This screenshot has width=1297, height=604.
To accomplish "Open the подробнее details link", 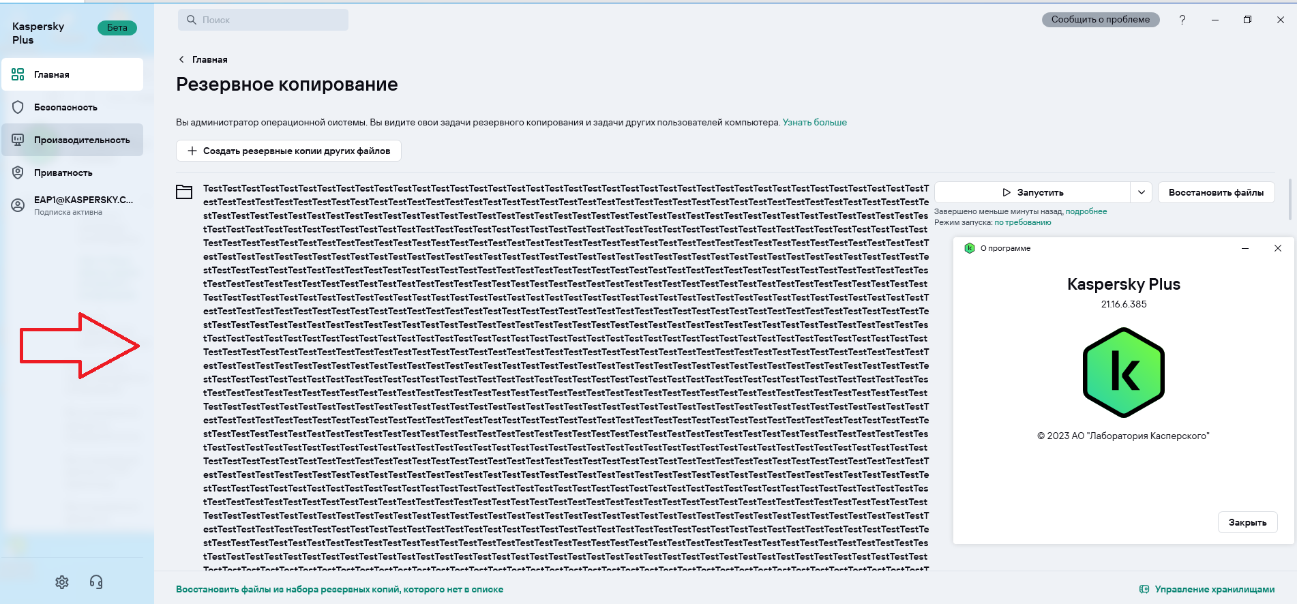I will tap(1086, 211).
